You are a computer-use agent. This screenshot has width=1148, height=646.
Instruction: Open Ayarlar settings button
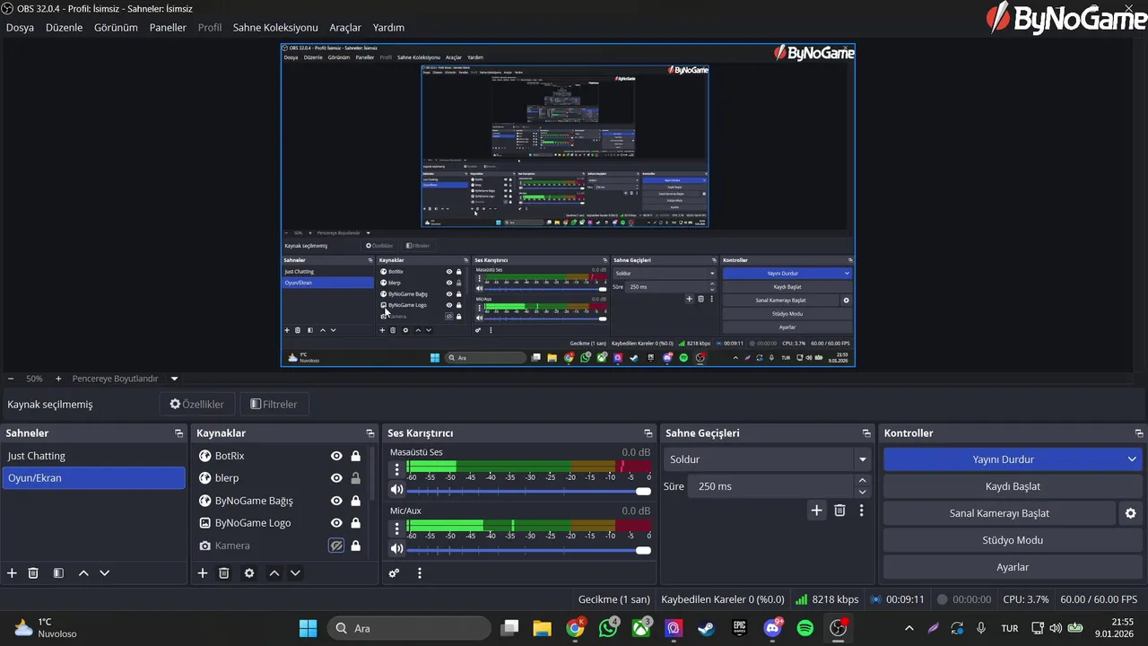tap(1012, 567)
